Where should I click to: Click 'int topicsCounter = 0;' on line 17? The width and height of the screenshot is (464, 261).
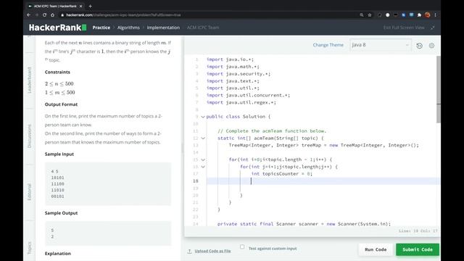tap(282, 174)
